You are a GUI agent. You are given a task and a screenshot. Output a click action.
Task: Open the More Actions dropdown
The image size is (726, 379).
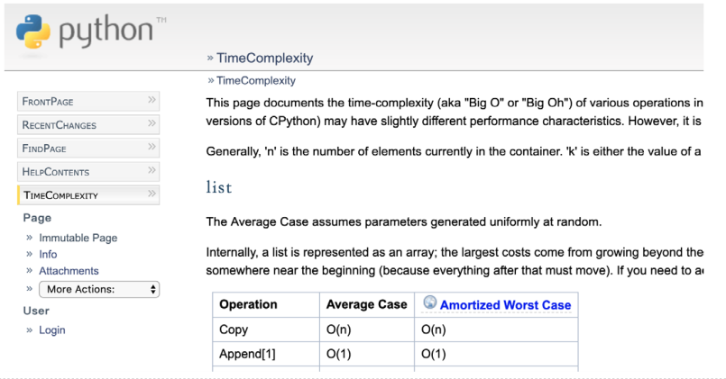point(99,289)
